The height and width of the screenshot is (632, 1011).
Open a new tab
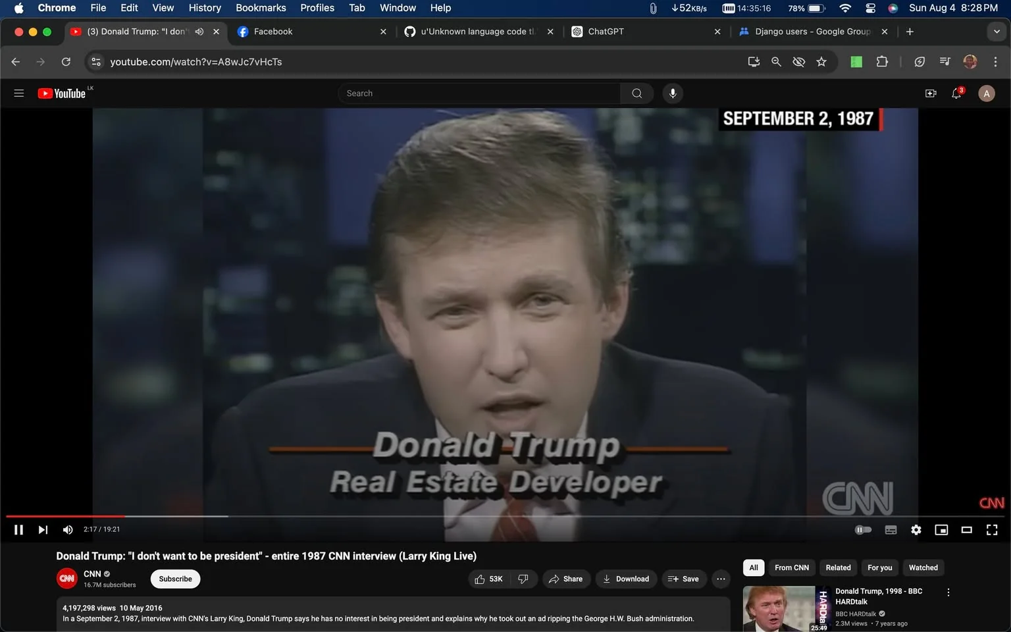coord(910,32)
